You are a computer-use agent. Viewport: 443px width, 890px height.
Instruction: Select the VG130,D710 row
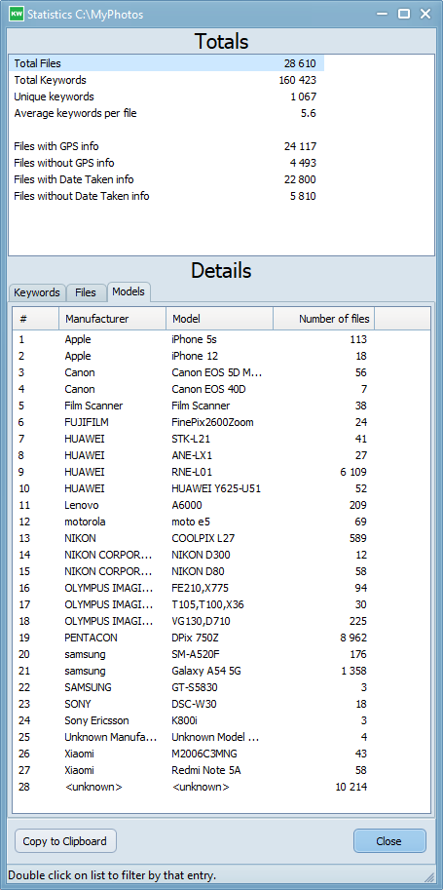tap(194, 620)
